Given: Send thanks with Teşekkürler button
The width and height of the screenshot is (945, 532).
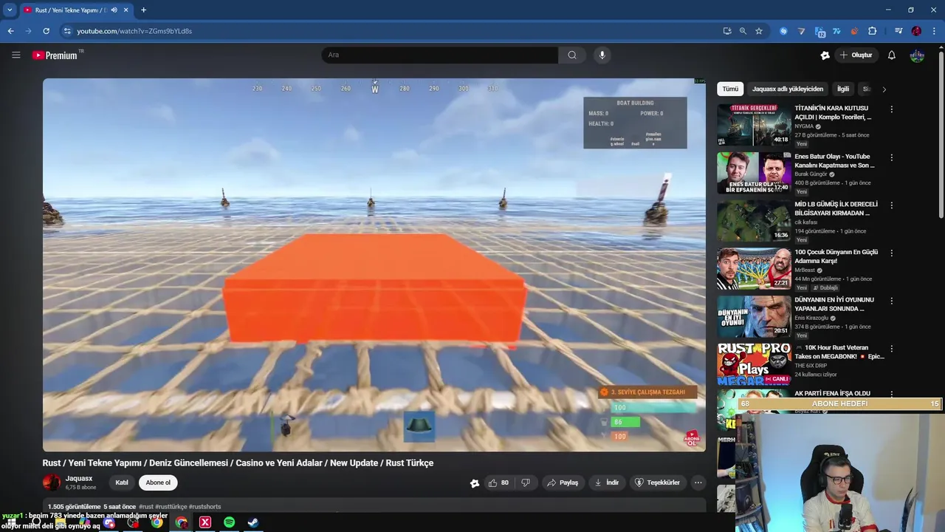Looking at the screenshot, I should tap(657, 482).
